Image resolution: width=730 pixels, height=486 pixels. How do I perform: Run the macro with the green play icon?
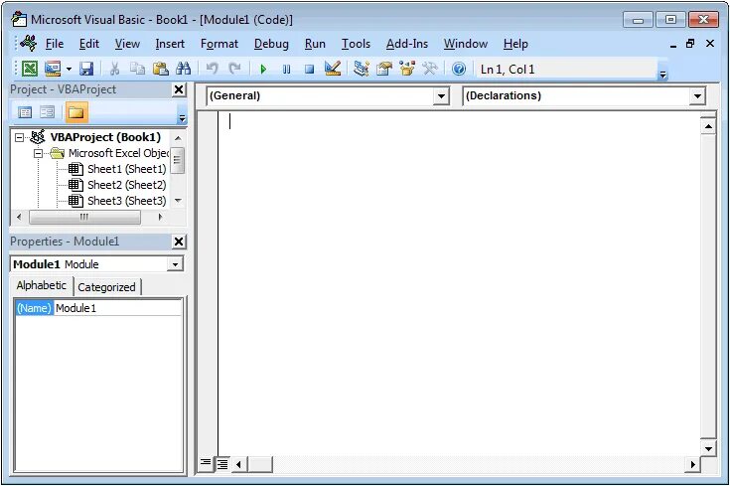263,70
